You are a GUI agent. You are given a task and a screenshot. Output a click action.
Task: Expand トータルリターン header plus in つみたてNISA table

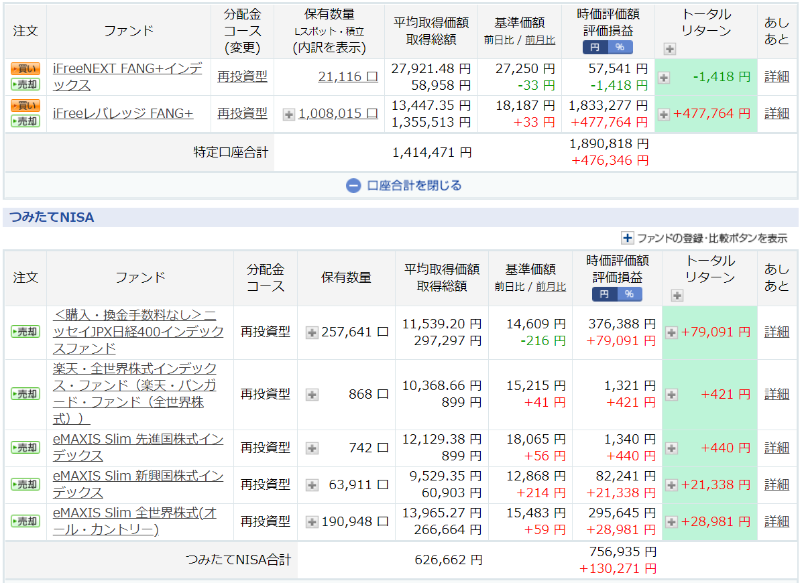tap(677, 296)
